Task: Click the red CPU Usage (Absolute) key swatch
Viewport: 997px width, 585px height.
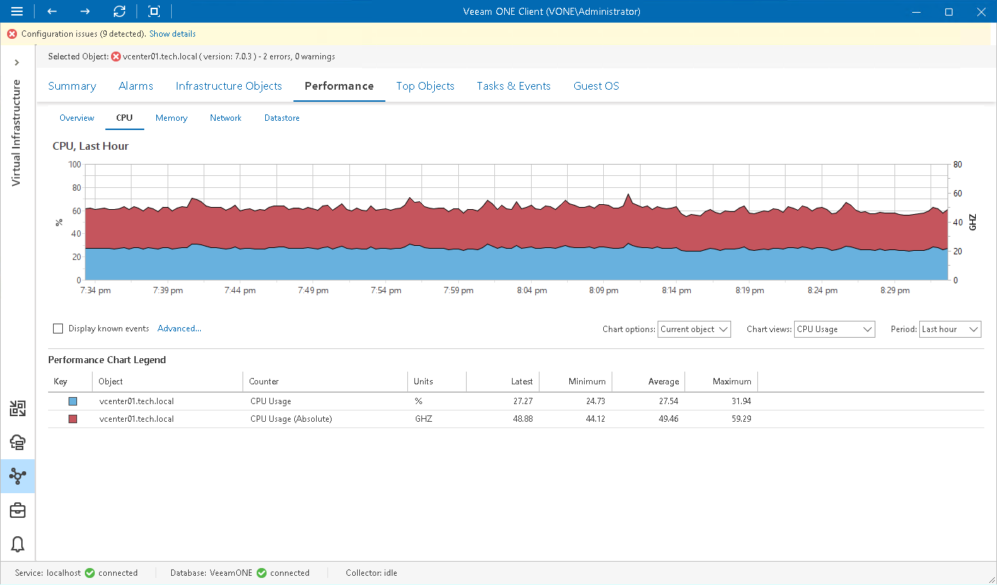Action: click(72, 419)
